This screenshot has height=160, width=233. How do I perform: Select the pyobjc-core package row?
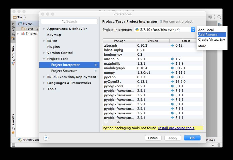pos(153,86)
